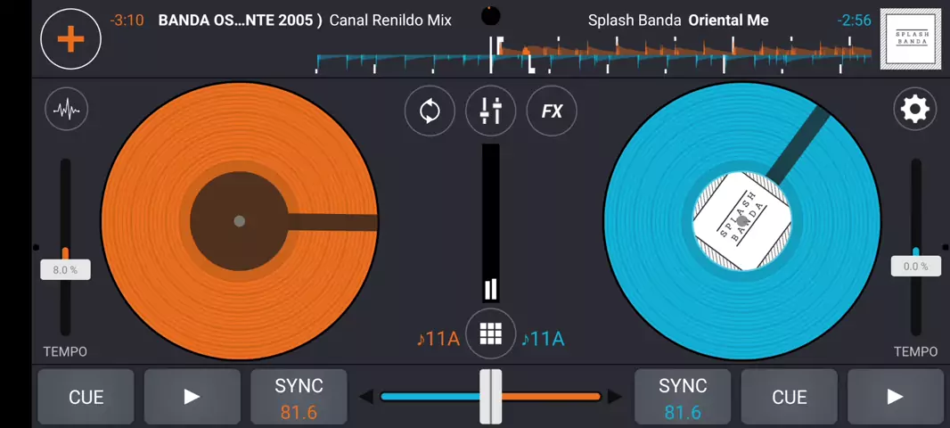Open the sample pads grid icon
This screenshot has width=950, height=428.
coord(490,333)
